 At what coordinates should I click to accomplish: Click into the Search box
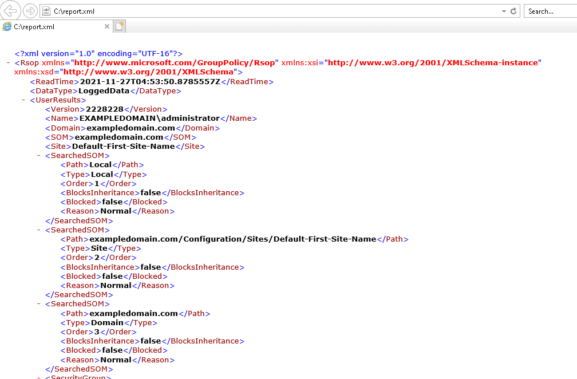pos(550,11)
